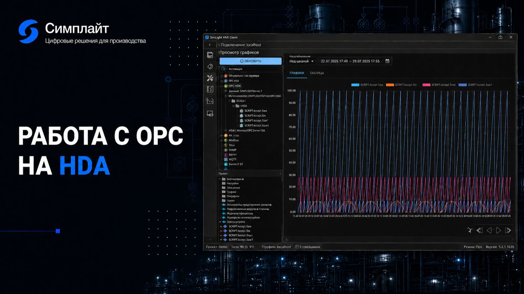Expand the Modbus node
524x294 pixels.
[222, 140]
